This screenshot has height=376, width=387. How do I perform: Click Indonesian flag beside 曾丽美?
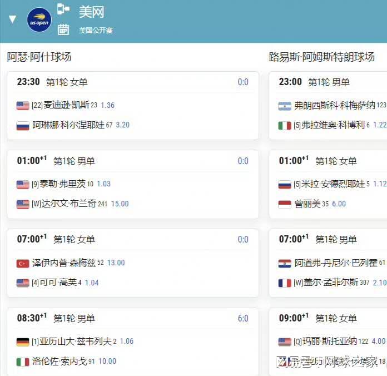click(x=285, y=205)
